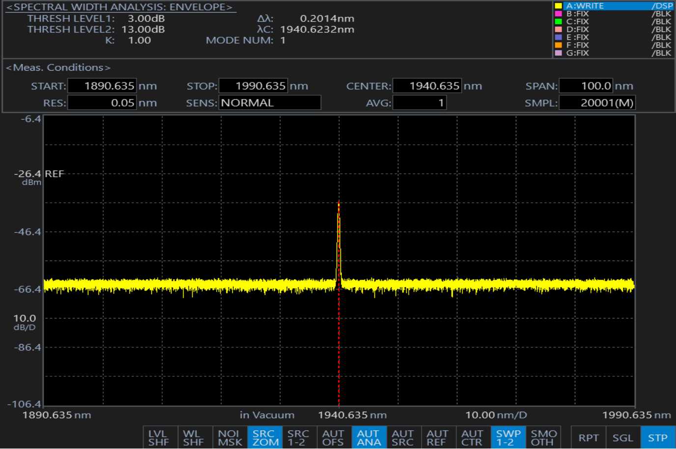Toggle the NOI MSK noise mask button
676x449 pixels.
[x=229, y=438]
